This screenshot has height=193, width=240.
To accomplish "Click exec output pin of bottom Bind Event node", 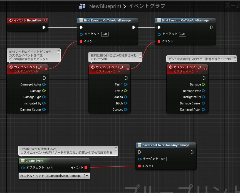I will point(192,152).
